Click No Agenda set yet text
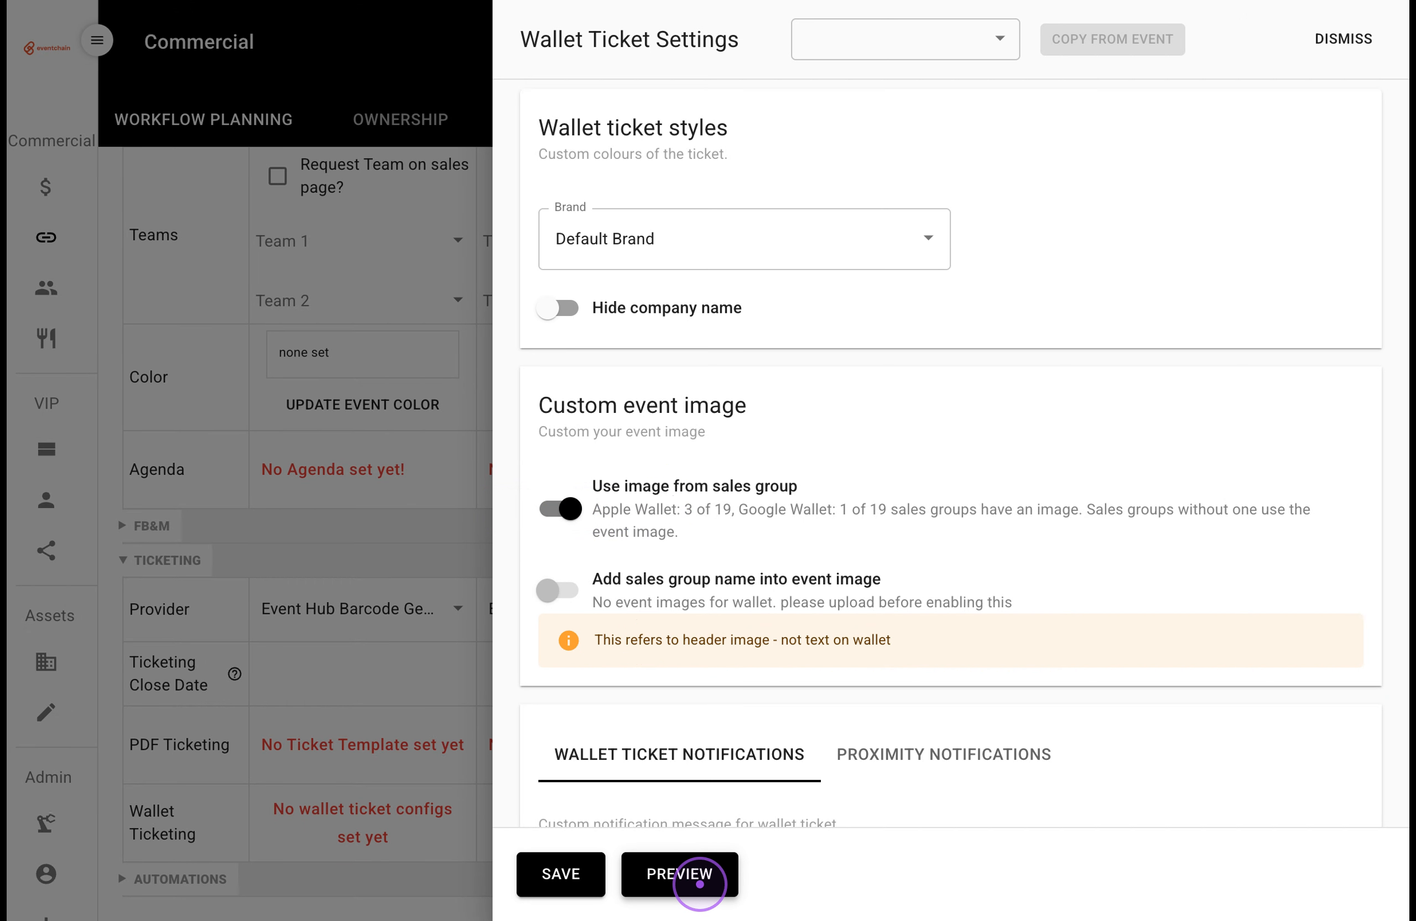Viewport: 1416px width, 921px height. click(x=332, y=469)
